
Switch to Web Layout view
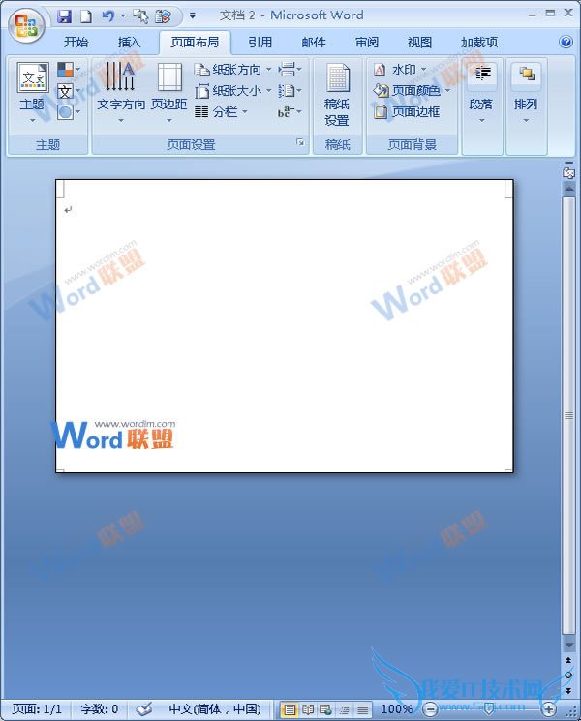coord(325,709)
